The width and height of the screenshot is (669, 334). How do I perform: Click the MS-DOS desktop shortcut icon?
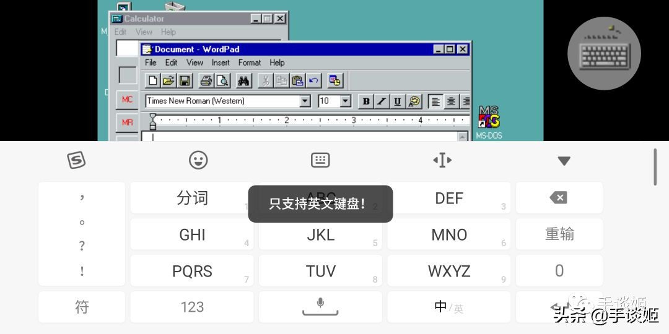point(489,122)
